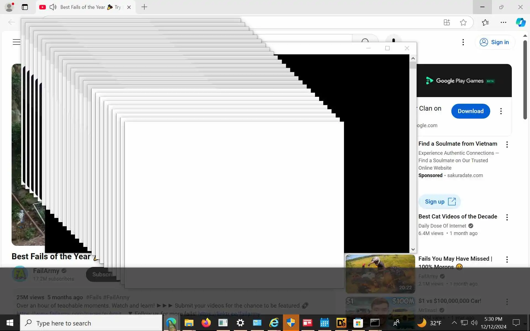This screenshot has height=331, width=530.
Task: Open File Explorer from the taskbar
Action: coord(189,323)
